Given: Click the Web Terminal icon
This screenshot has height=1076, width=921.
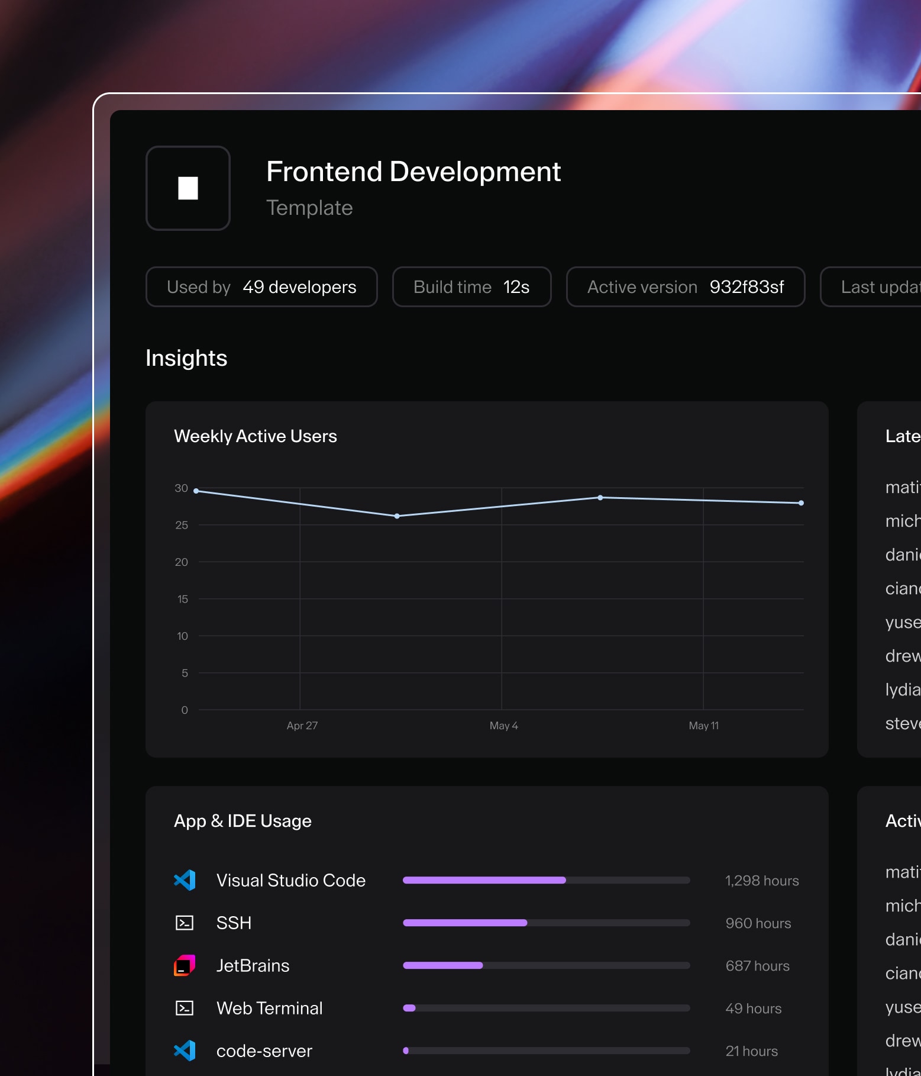Looking at the screenshot, I should (x=185, y=1008).
